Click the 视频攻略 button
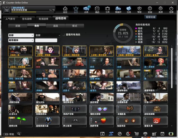 (x=151, y=17)
